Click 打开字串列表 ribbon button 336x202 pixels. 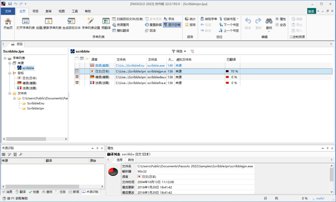(x=26, y=23)
